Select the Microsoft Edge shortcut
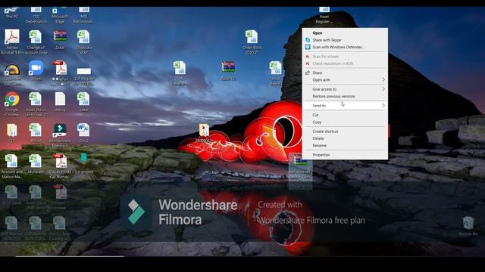Screen dimensions: 485x272 [x=60, y=15]
